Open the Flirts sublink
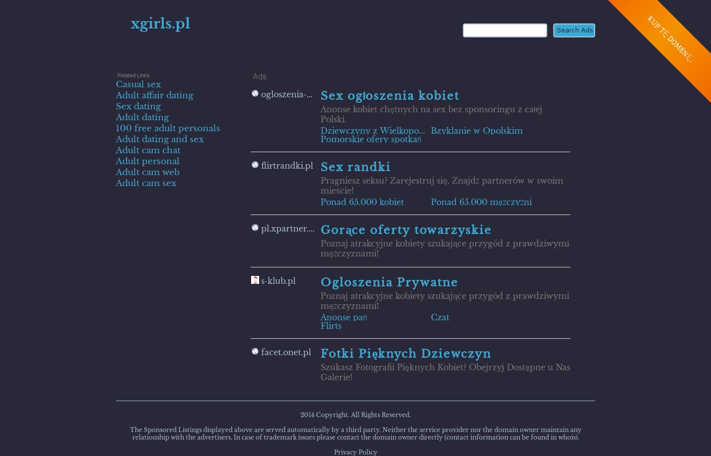 [x=331, y=326]
